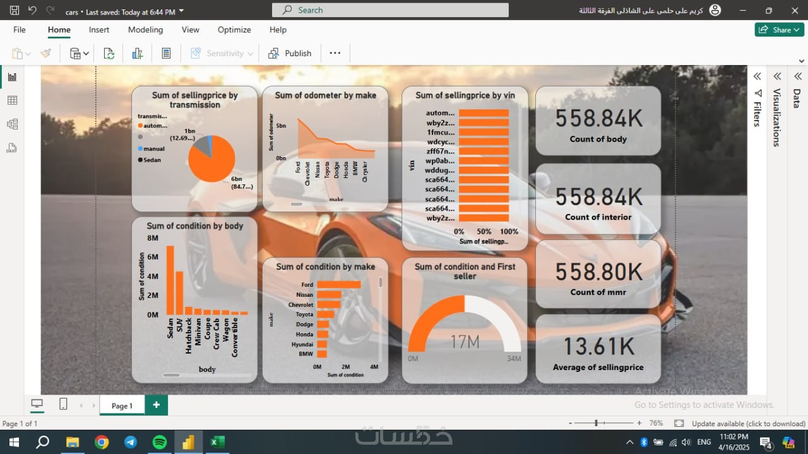
Task: Click vertical scrollbar in condition by make chart
Action: pyautogui.click(x=381, y=283)
